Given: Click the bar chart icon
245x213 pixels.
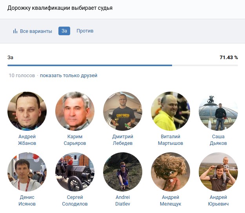Looking at the screenshot, I should click(15, 31).
